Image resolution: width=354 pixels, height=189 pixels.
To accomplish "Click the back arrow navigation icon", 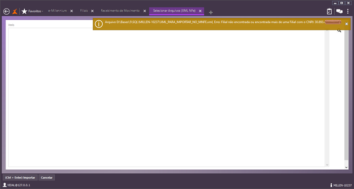I will (x=7, y=11).
